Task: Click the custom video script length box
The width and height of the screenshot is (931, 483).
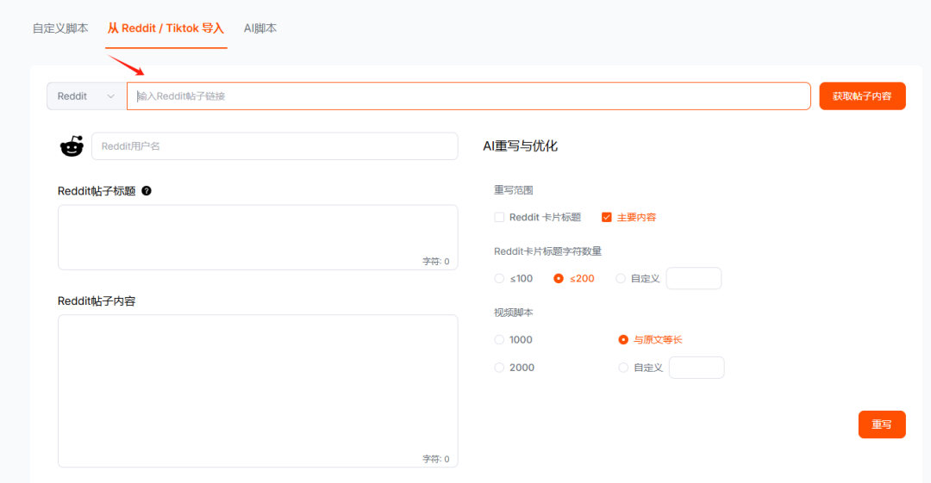Action: [697, 368]
